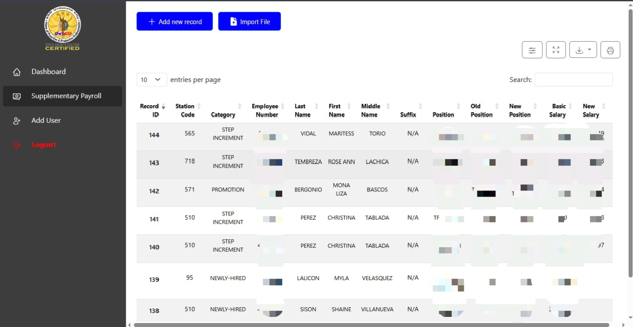Screen dimensions: 633x327
Task: Click Record ID 141 cell
Action: click(x=154, y=219)
